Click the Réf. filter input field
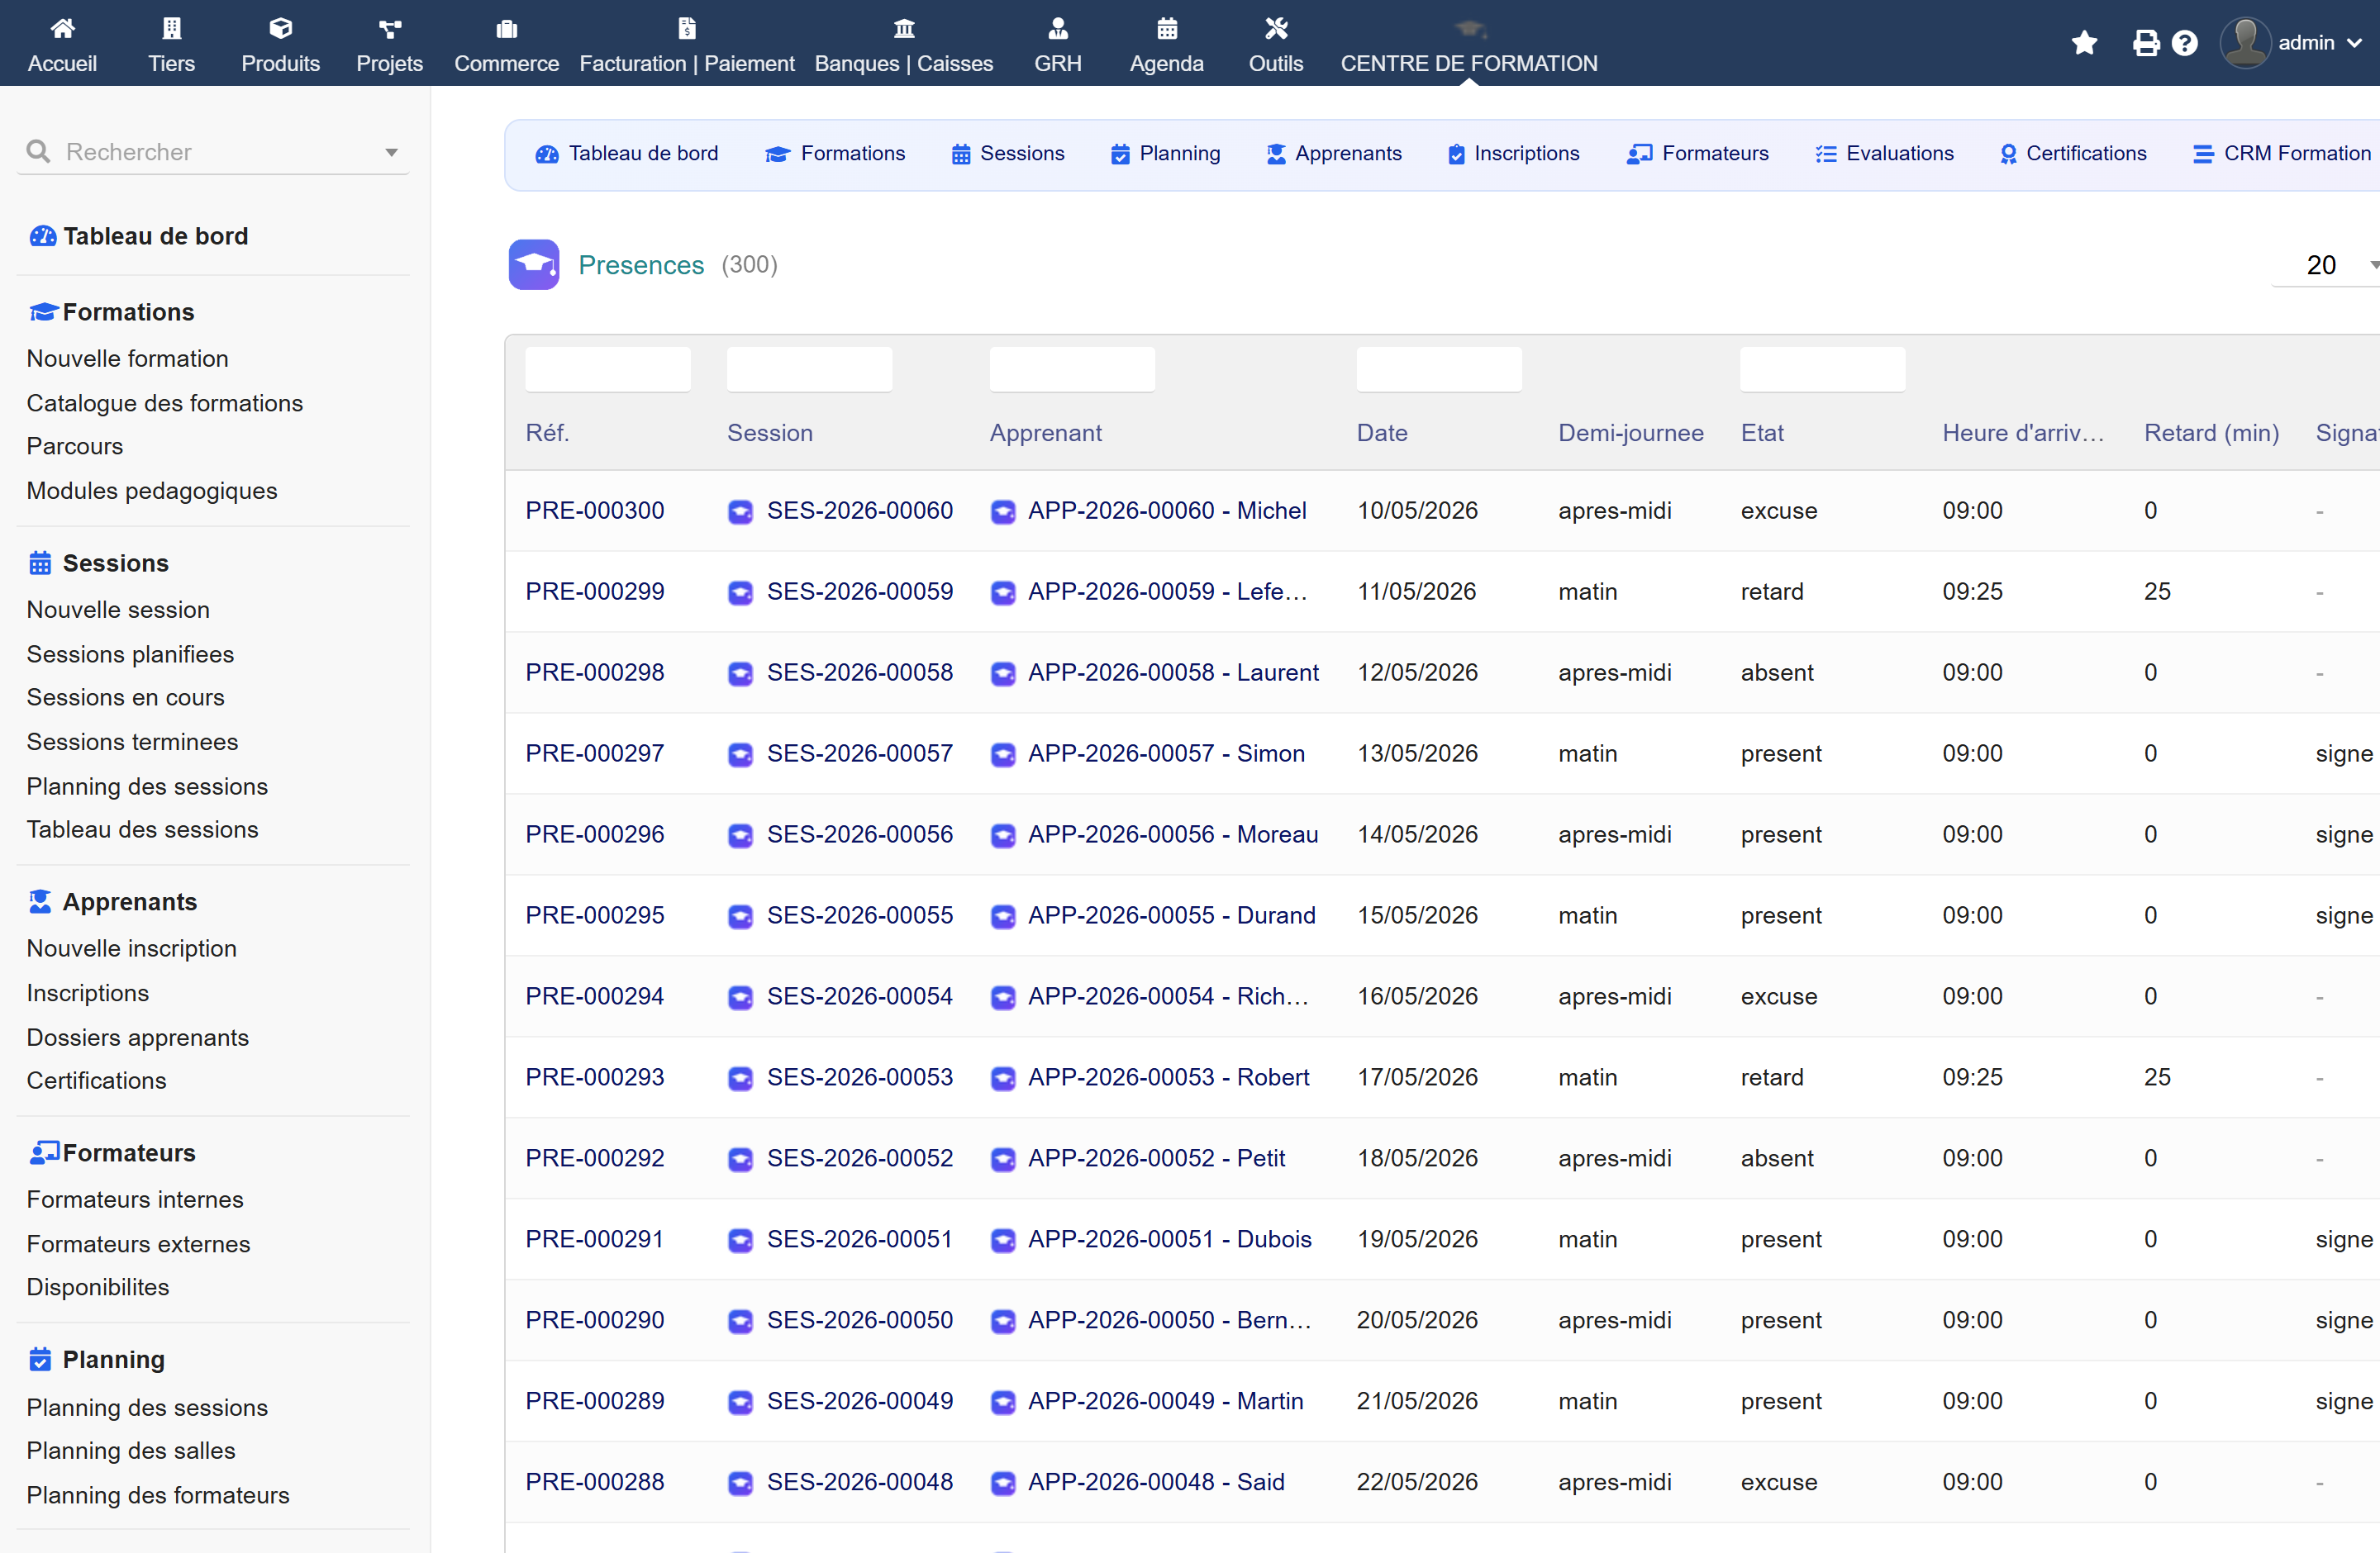This screenshot has width=2380, height=1553. (x=608, y=370)
